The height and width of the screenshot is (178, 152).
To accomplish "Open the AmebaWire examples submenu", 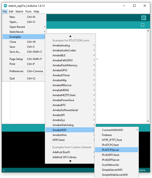I will pos(70,135).
